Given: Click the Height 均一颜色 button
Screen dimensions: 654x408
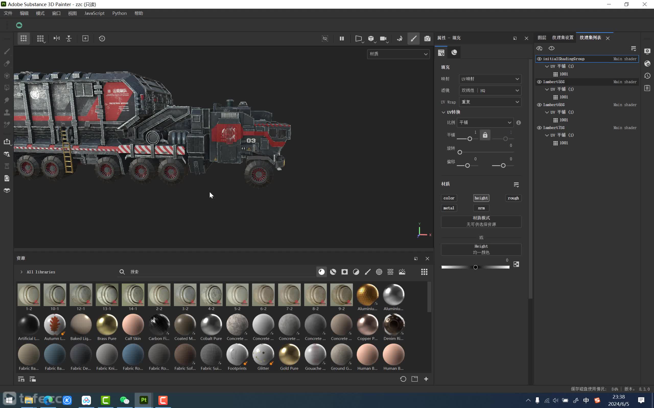Looking at the screenshot, I should (481, 249).
